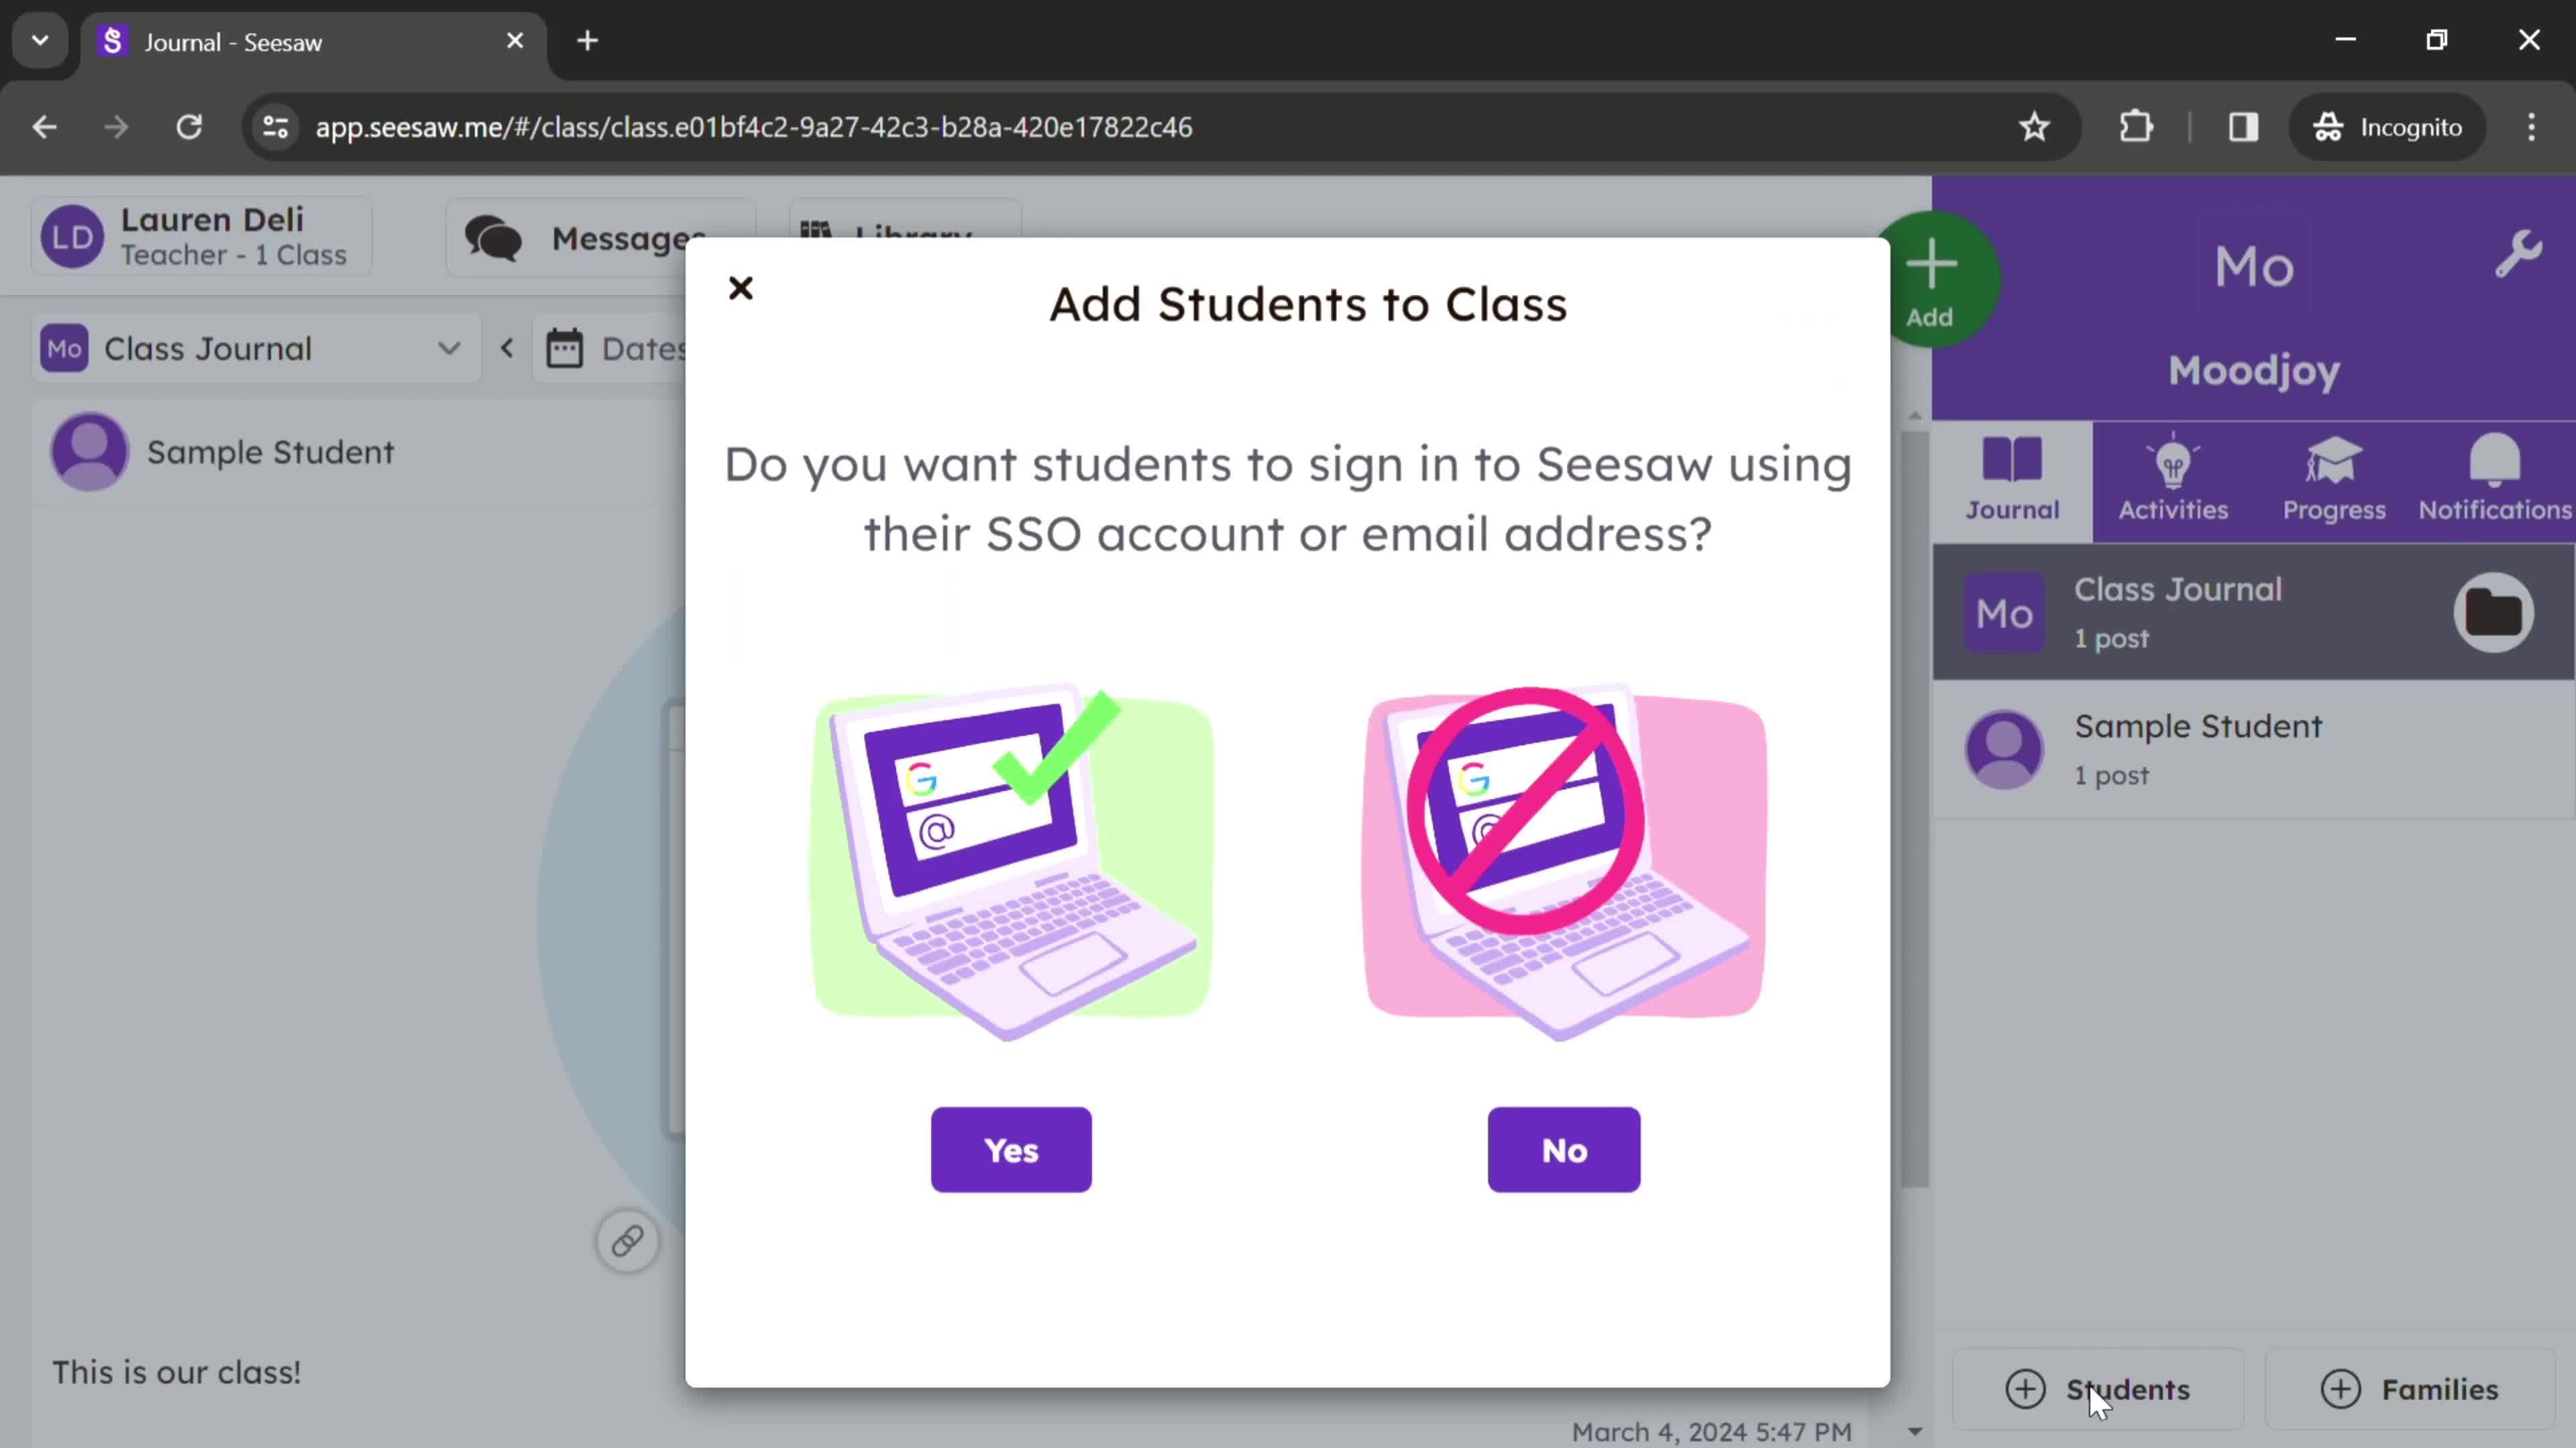Click the Dates expander arrow
The height and width of the screenshot is (1448, 2576).
tap(508, 349)
